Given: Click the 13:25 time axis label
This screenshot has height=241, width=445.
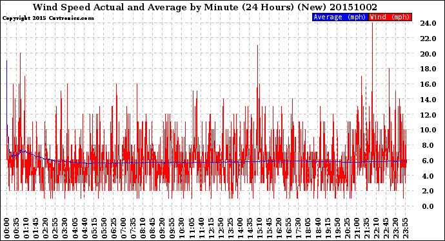Looking at the screenshot, I should (230, 228).
